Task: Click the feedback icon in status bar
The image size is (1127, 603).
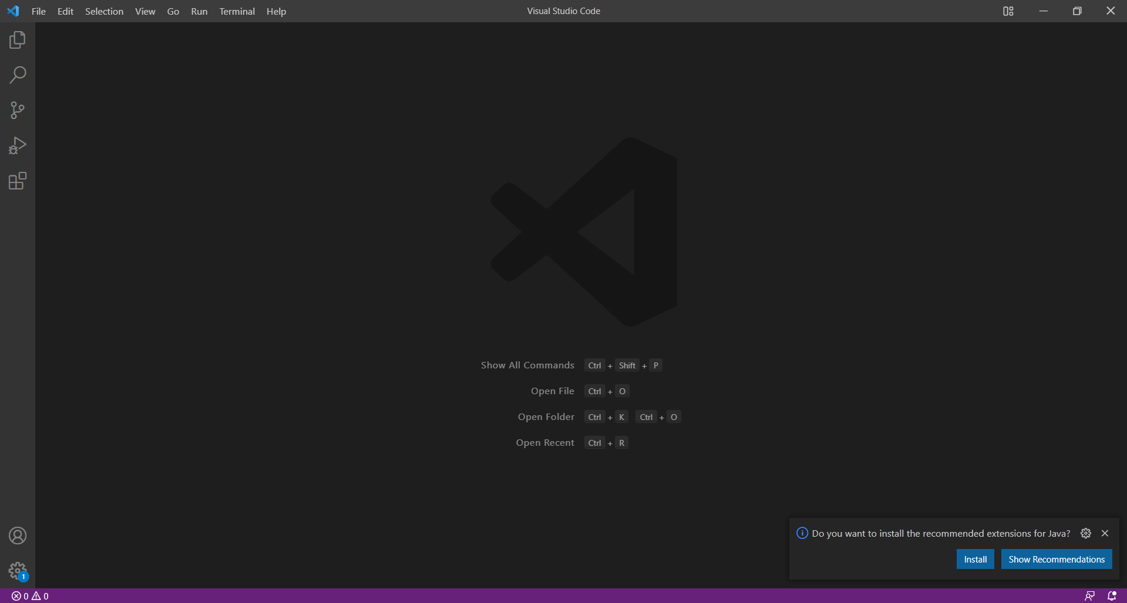Action: click(x=1089, y=596)
